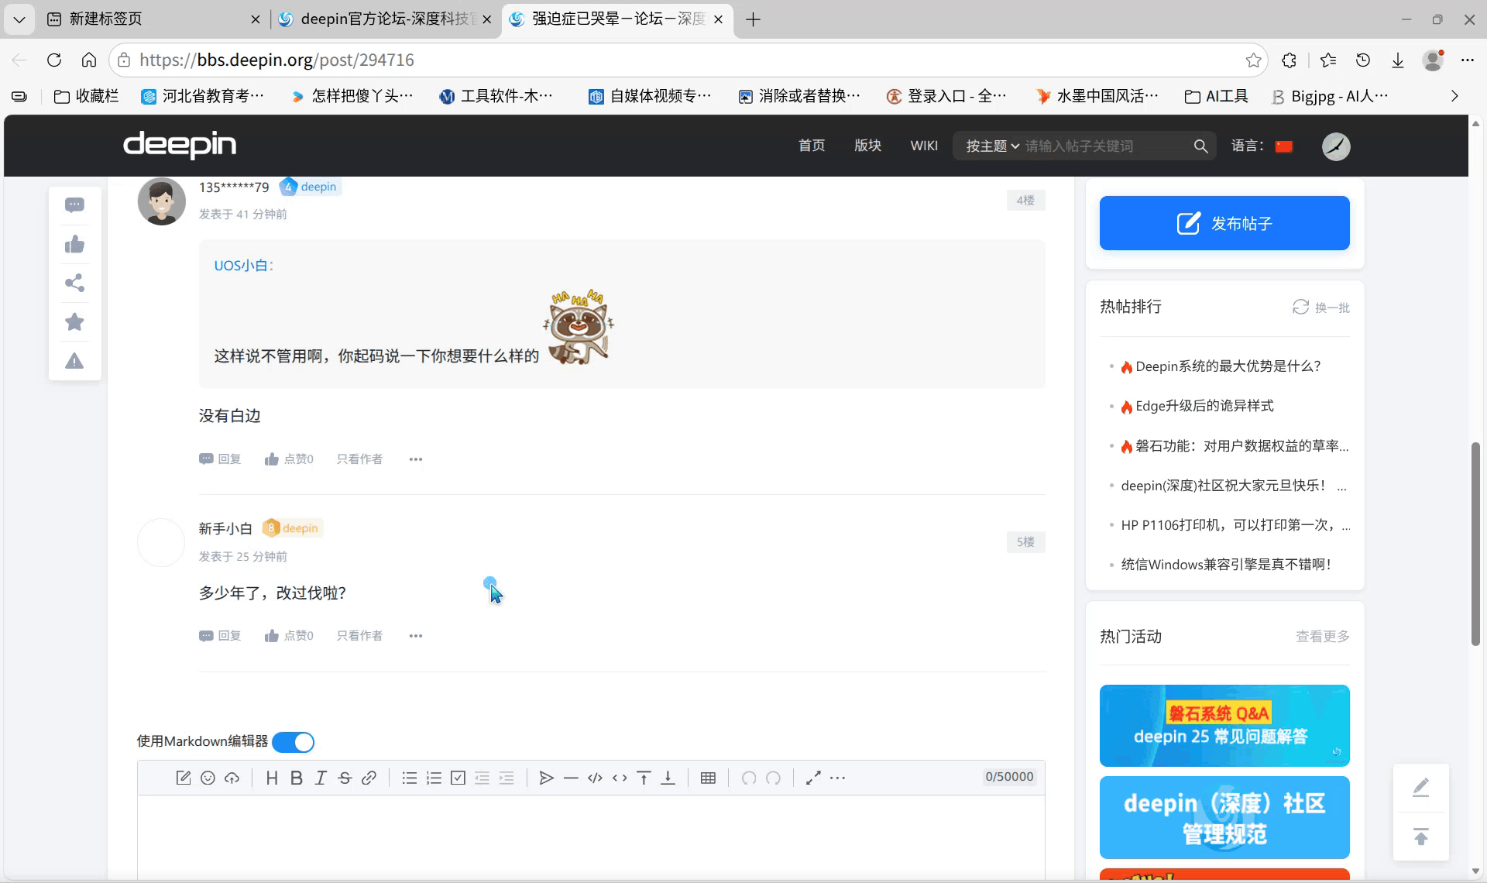Apply strikethrough in editor toolbar
The height and width of the screenshot is (883, 1487).
pos(345,778)
